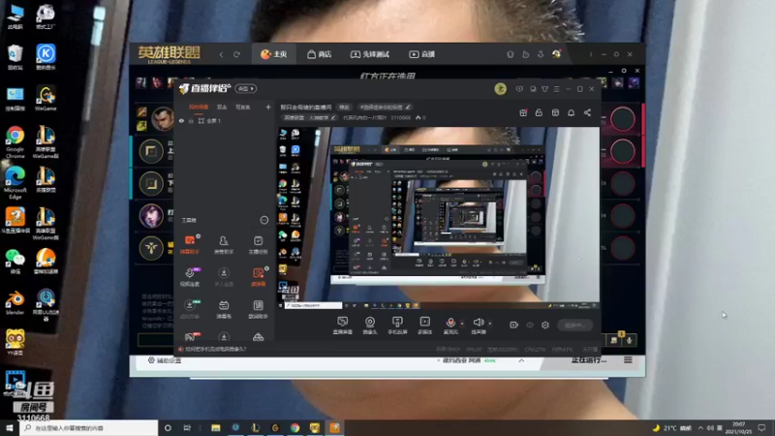The width and height of the screenshot is (775, 436).
Task: Open the stream tag selector
Action: click(x=385, y=108)
